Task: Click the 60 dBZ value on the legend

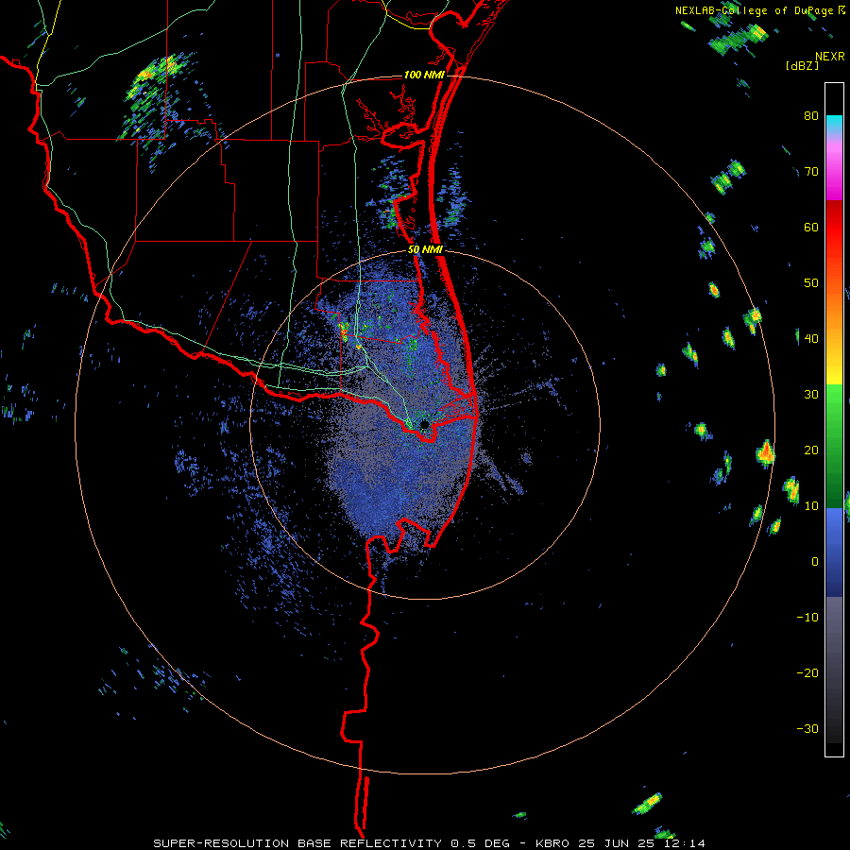Action: [x=811, y=227]
